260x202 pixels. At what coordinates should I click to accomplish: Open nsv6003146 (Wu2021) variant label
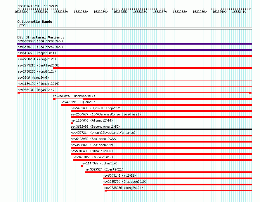(x=119, y=175)
